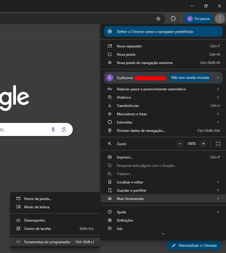226x253 pixels.
Task: Open Definições settings entry
Action: pyautogui.click(x=163, y=220)
